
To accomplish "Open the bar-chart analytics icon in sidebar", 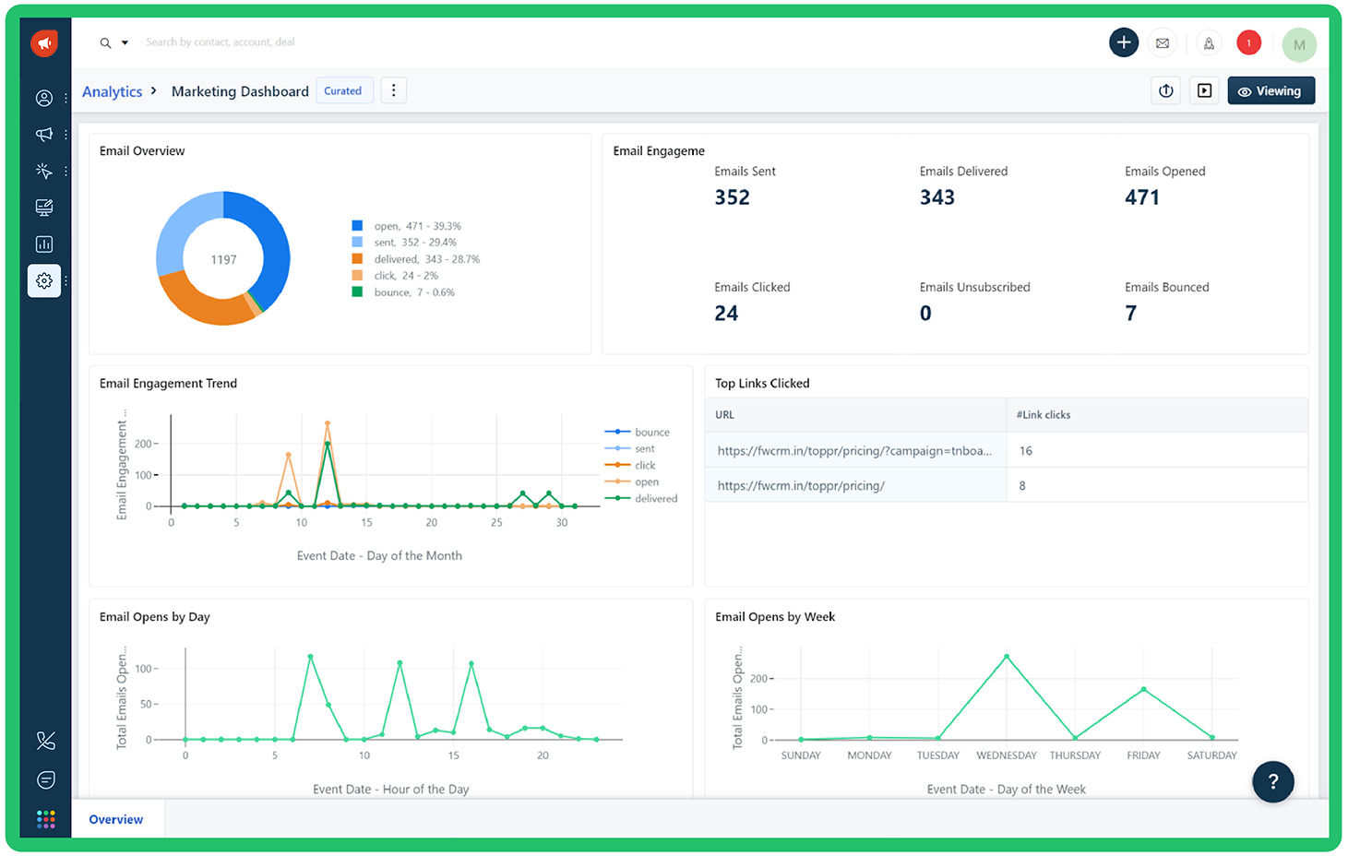I will point(44,244).
